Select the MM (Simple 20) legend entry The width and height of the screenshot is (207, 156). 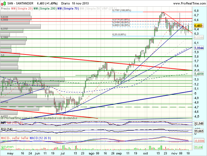pyautogui.click(x=22, y=9)
